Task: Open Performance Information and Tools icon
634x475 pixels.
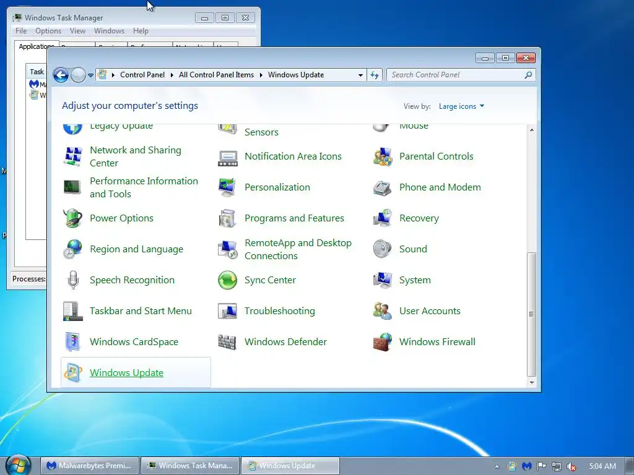Action: pyautogui.click(x=73, y=187)
